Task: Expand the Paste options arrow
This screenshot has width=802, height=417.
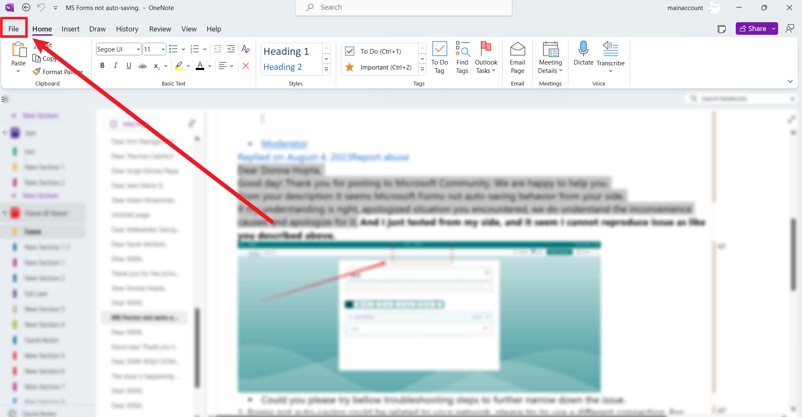Action: tap(18, 71)
